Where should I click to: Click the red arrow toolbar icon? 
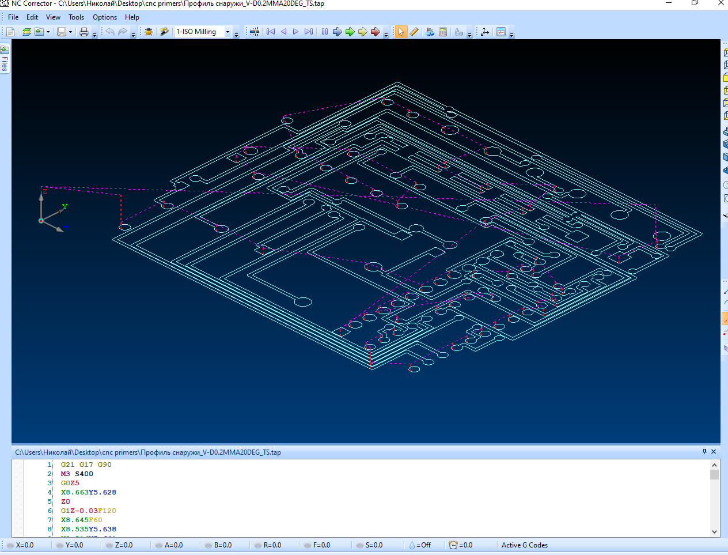(x=375, y=32)
